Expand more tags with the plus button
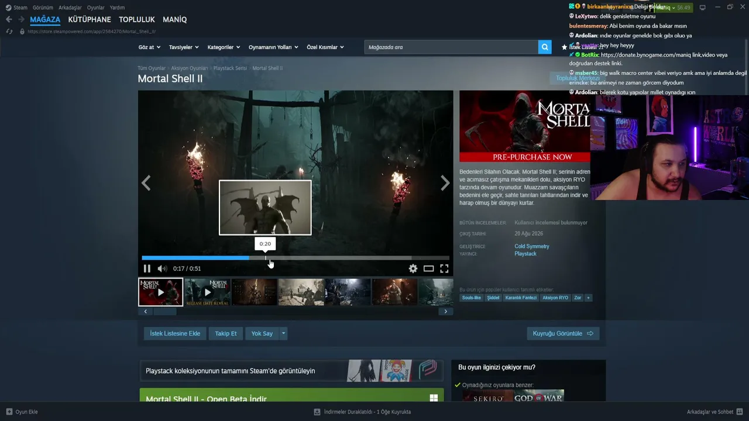749x421 pixels. [588, 298]
